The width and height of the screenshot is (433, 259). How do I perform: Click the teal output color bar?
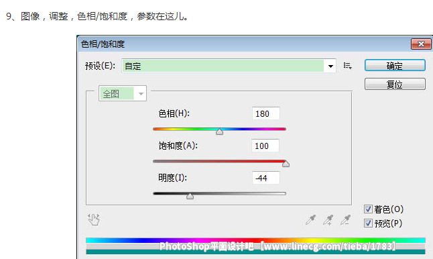pyautogui.click(x=255, y=252)
